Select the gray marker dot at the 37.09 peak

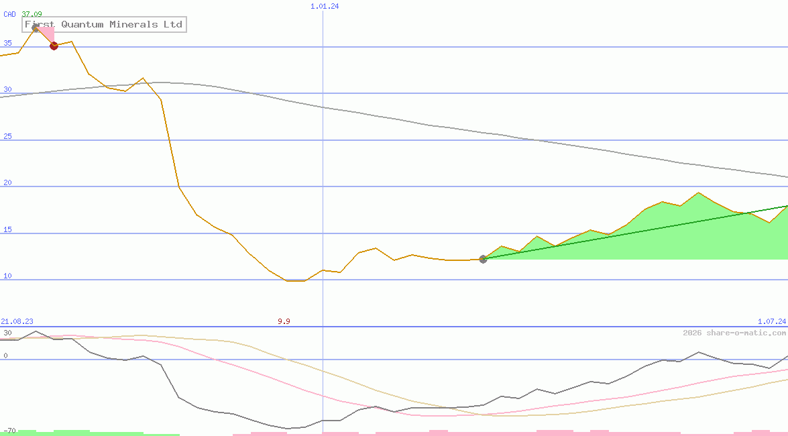tap(35, 28)
